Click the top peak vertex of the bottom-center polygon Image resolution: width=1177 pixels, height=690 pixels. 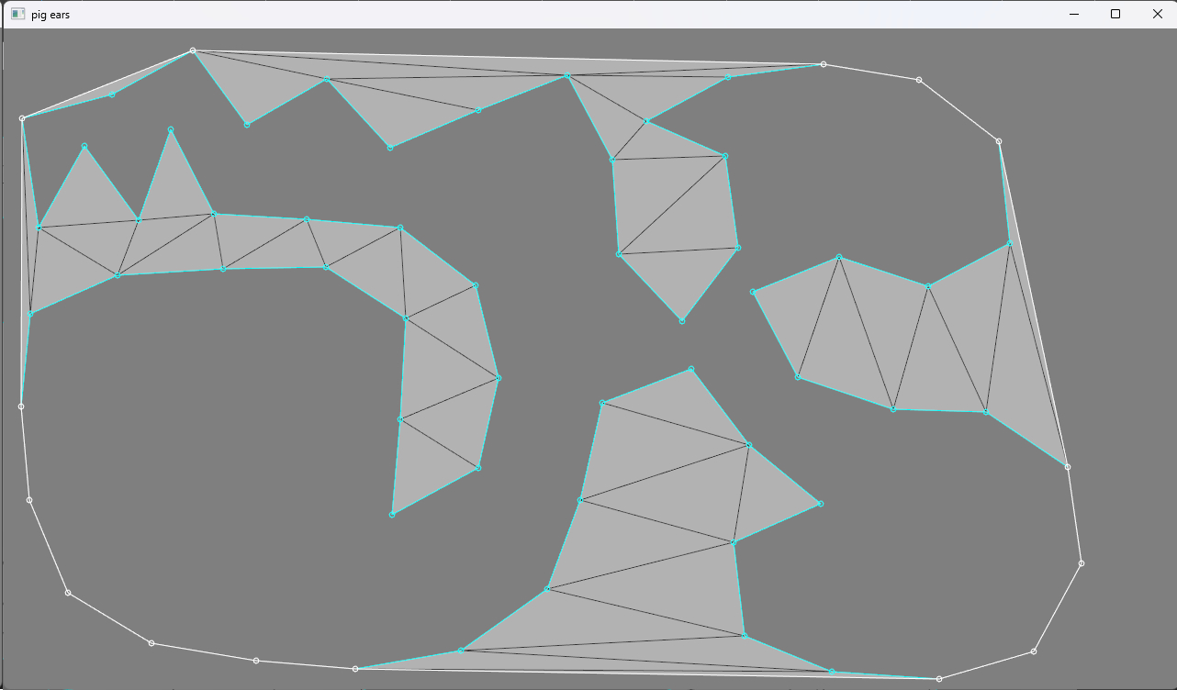coord(690,370)
